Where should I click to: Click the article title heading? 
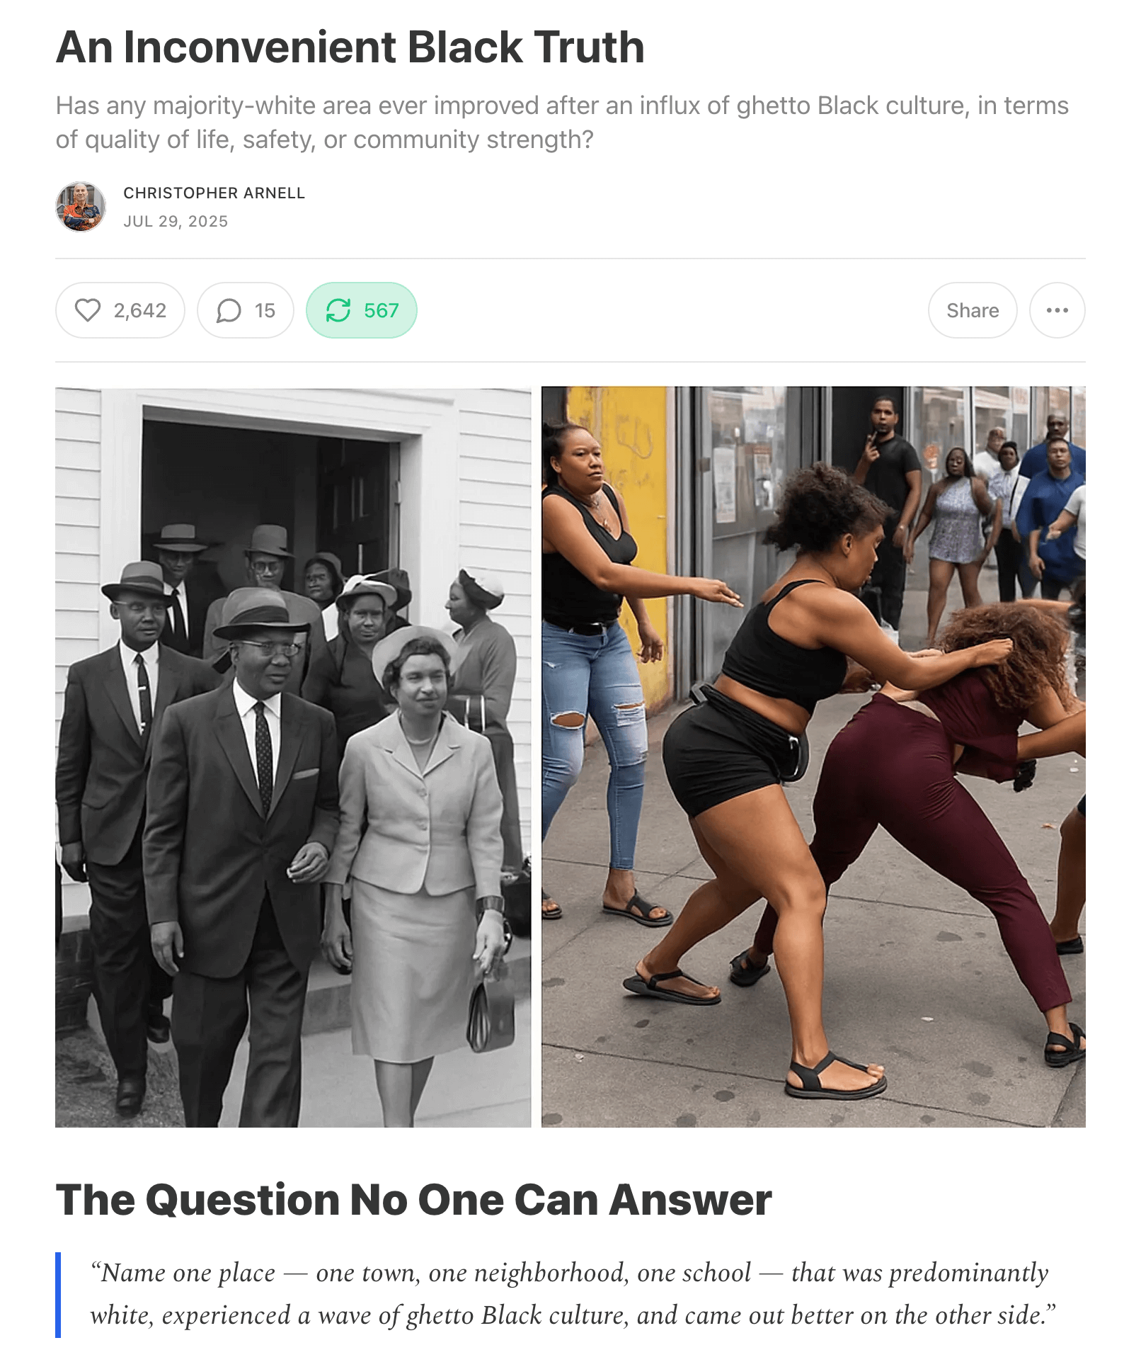[x=350, y=47]
